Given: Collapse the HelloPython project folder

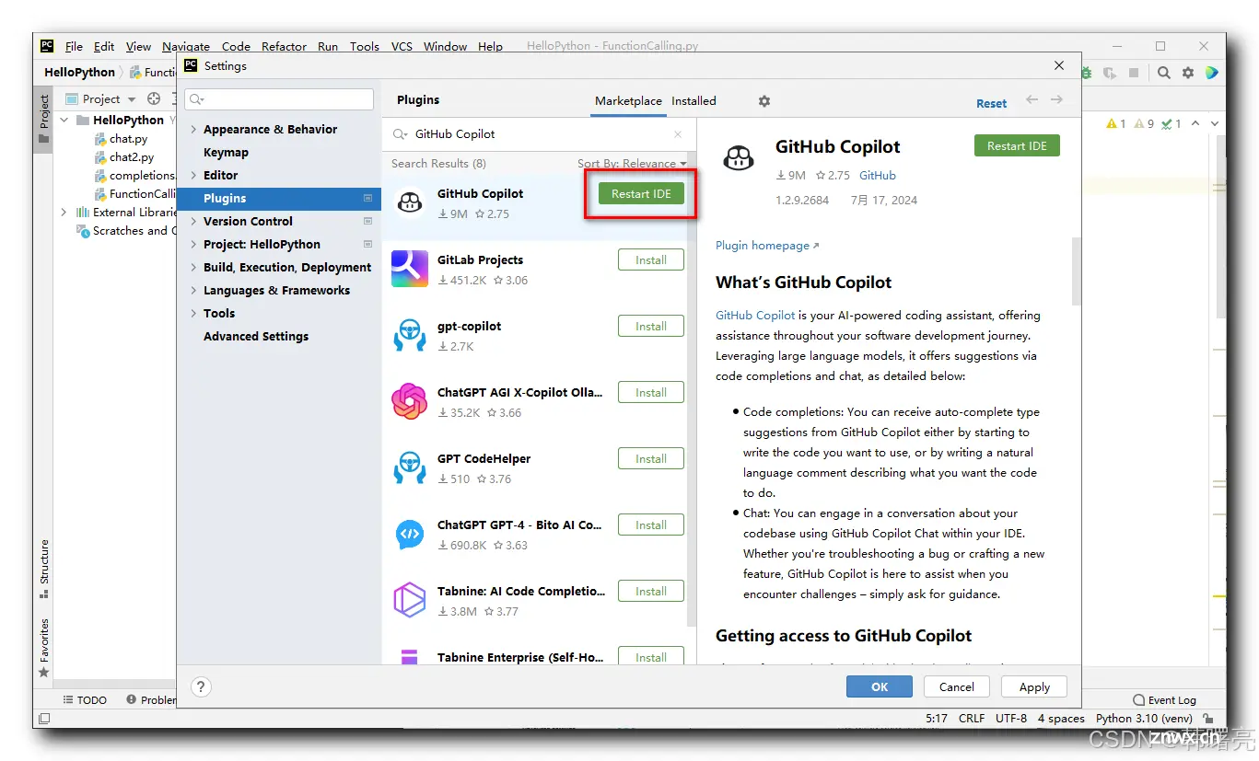Looking at the screenshot, I should point(65,121).
